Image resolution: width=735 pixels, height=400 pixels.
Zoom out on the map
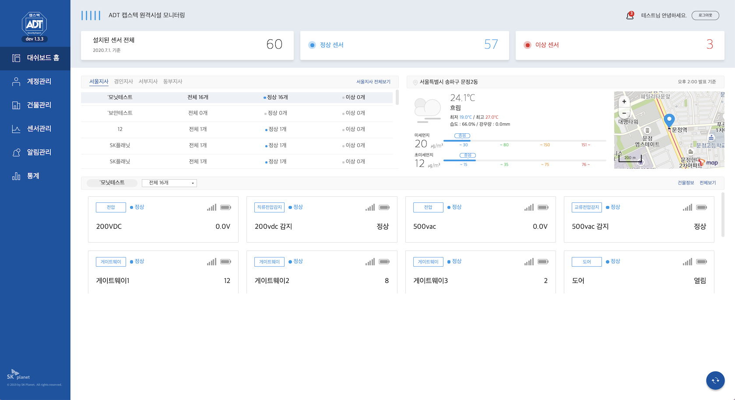click(624, 113)
